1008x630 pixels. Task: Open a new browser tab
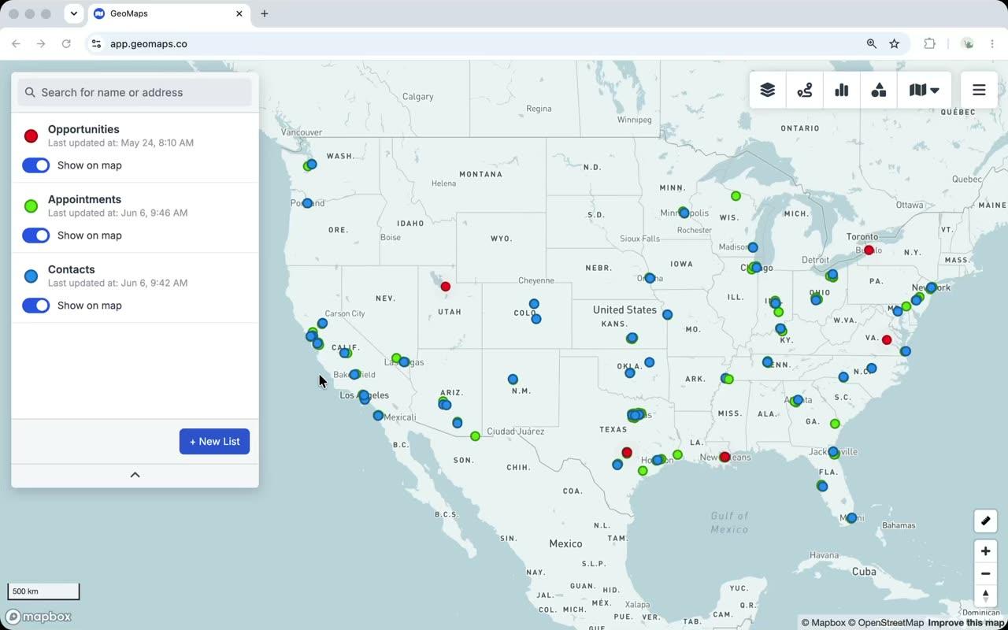(265, 13)
